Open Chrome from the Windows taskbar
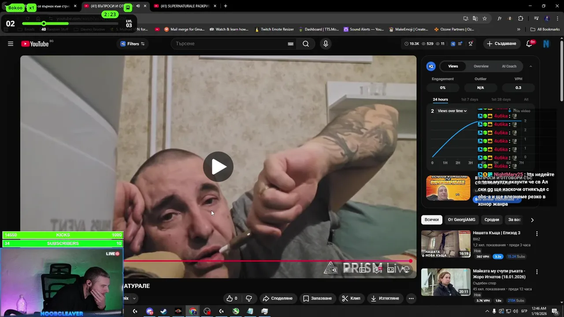The width and height of the screenshot is (564, 317). tap(193, 311)
